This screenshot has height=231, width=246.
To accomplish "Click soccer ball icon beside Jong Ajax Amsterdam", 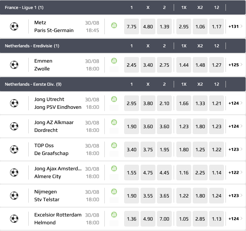I will pos(14,173).
